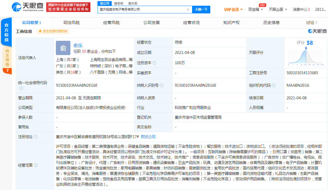Screen dimensions: 328x190
Task: Clear the search box with the X icon
Action: pyautogui.click(x=188, y=9)
